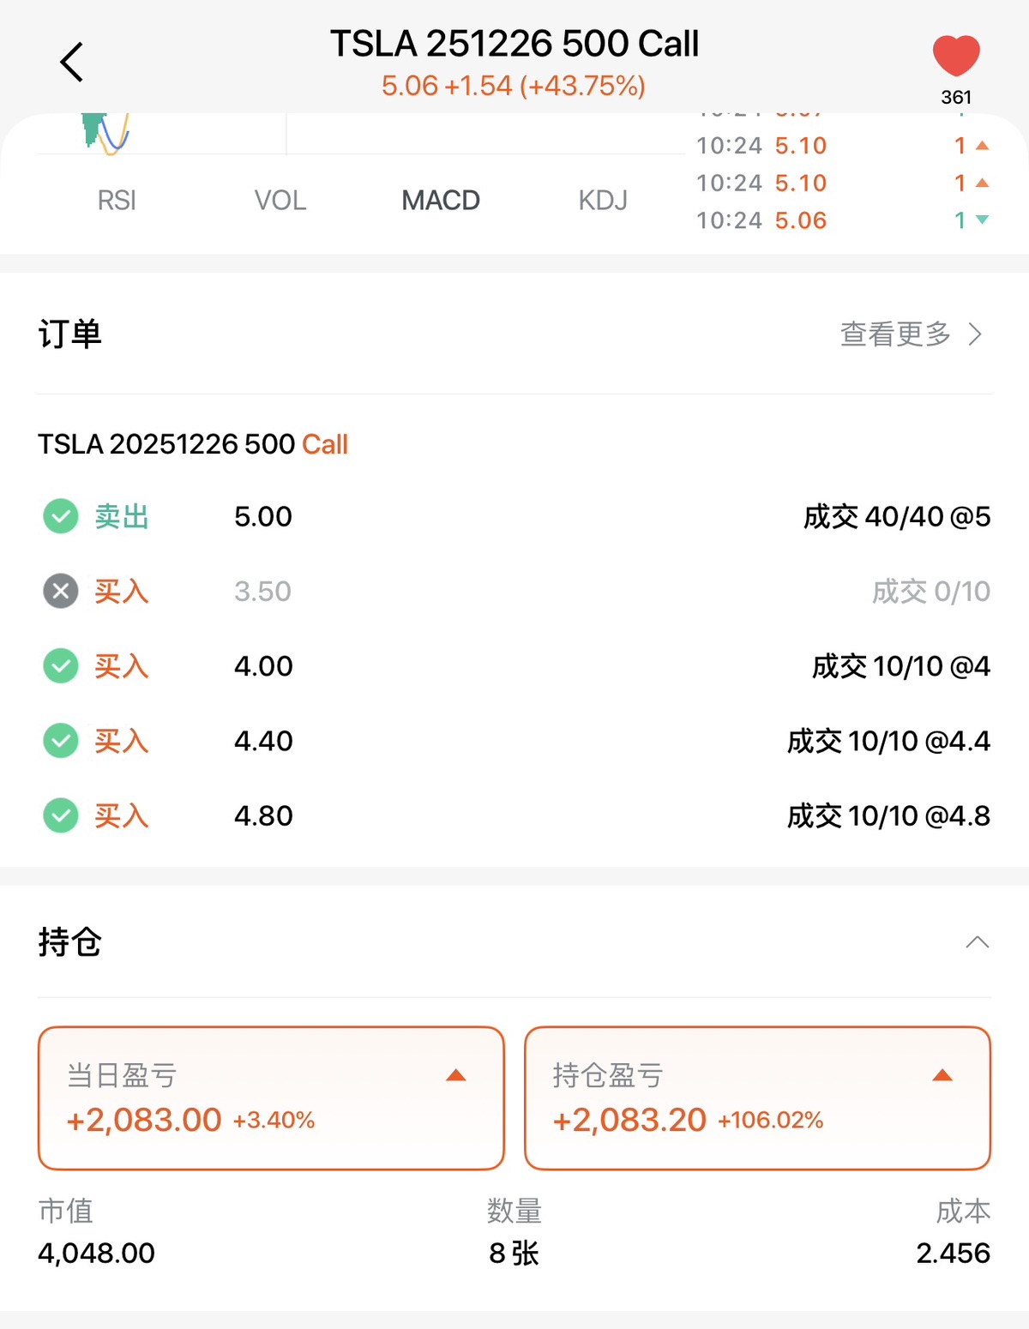Image resolution: width=1029 pixels, height=1329 pixels.
Task: Open the filled 成交 40/40 @5 order details
Action: click(896, 516)
